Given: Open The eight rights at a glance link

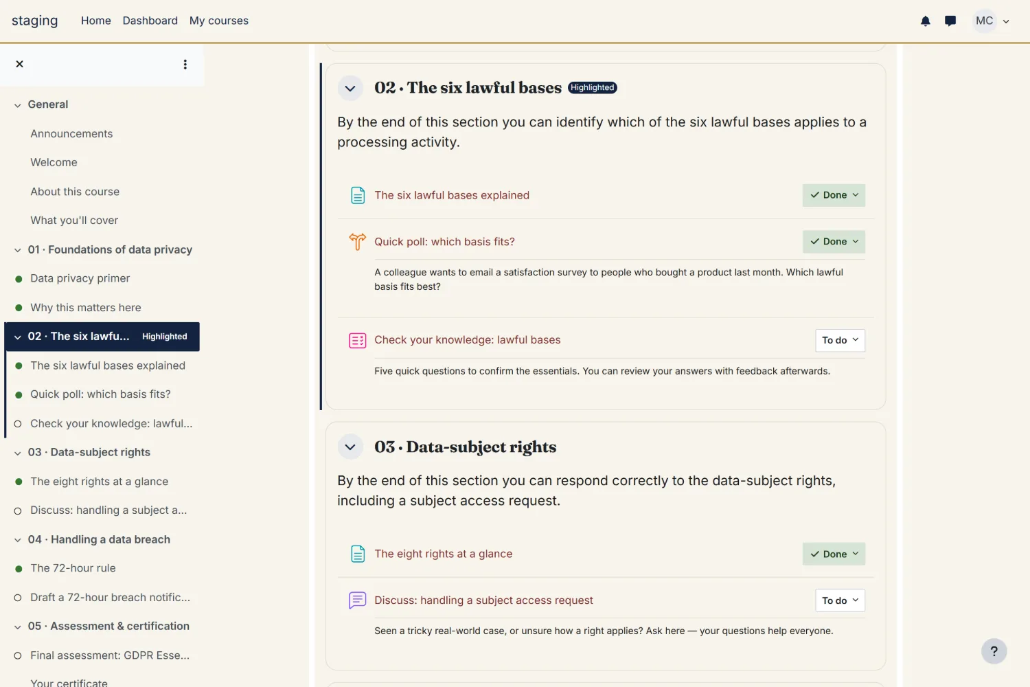Looking at the screenshot, I should 444,554.
